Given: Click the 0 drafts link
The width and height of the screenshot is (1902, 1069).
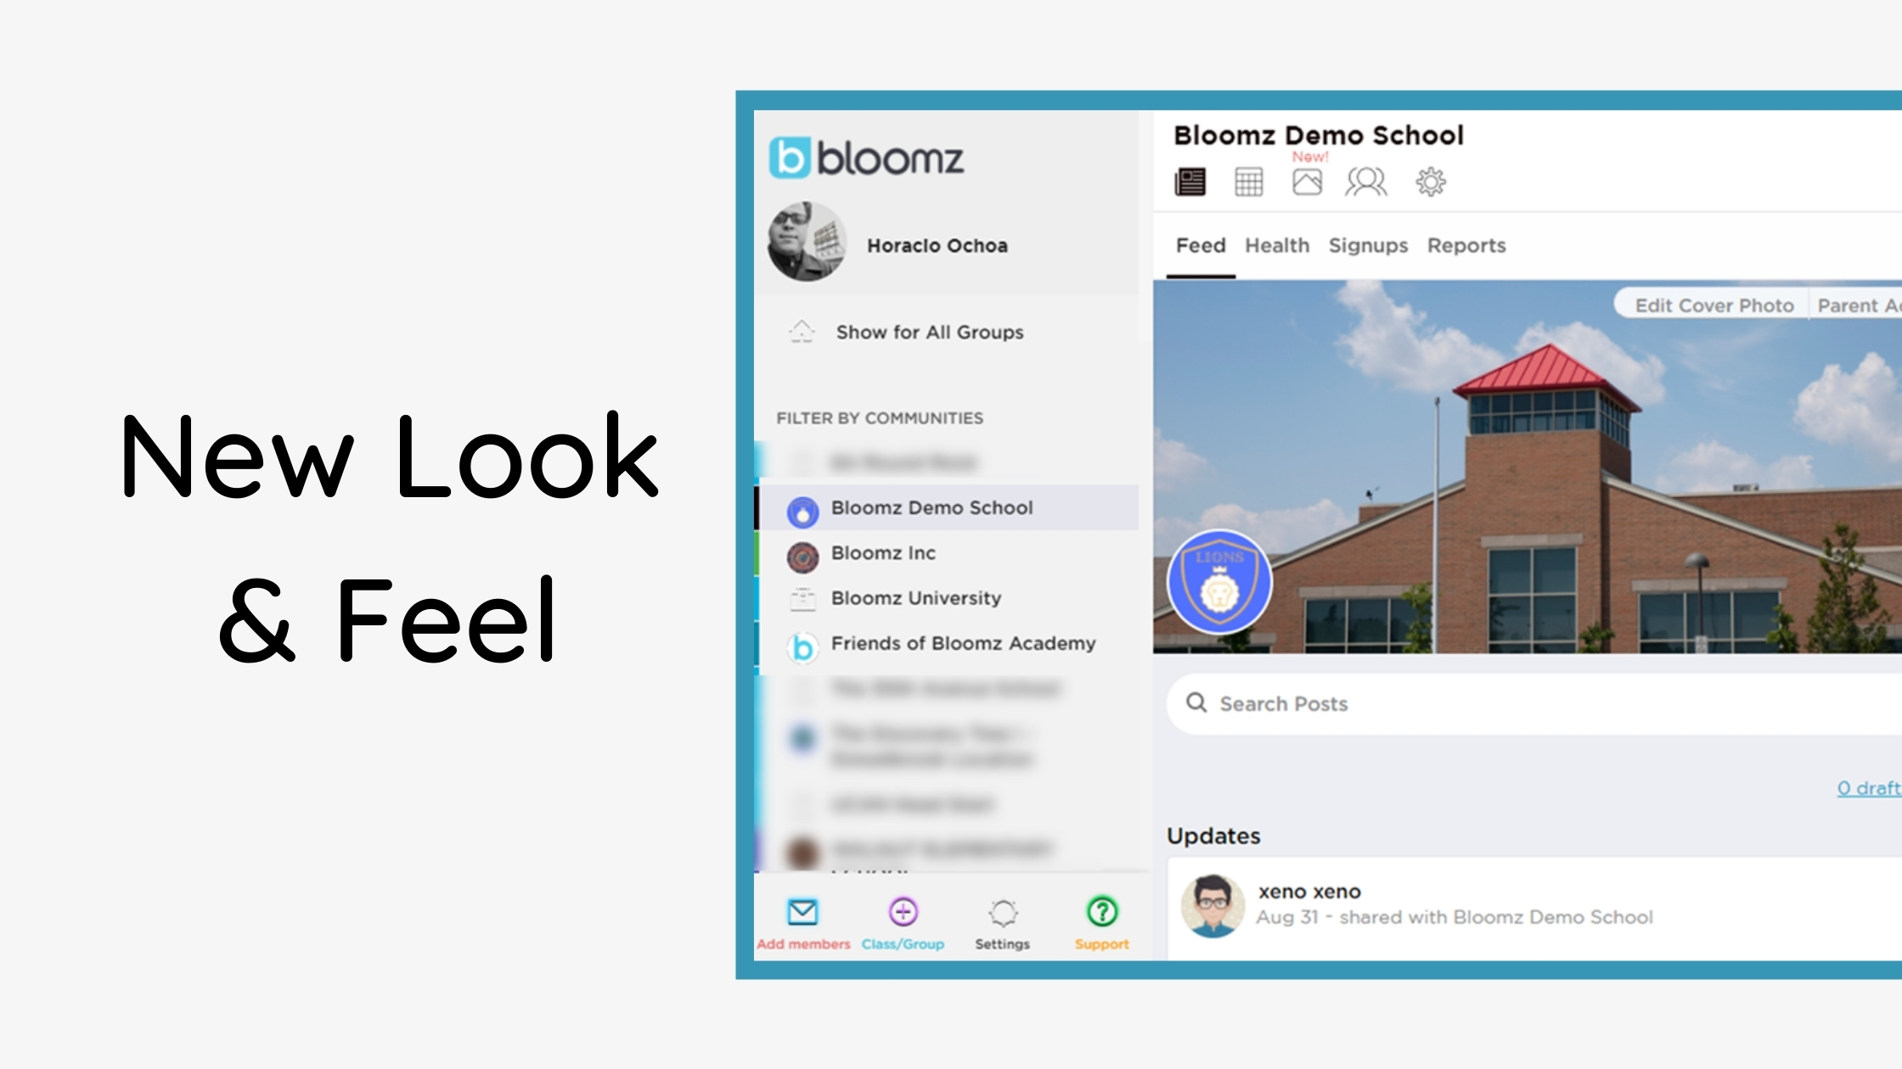Looking at the screenshot, I should [1868, 787].
